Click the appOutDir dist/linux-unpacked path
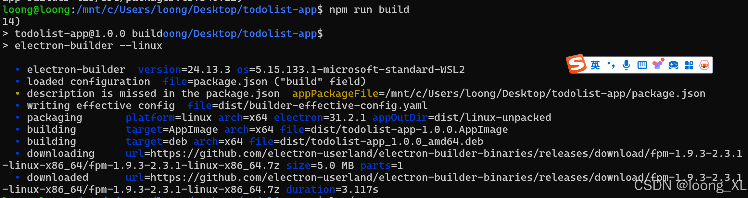Viewport: 748px width, 198px height. coord(493,118)
